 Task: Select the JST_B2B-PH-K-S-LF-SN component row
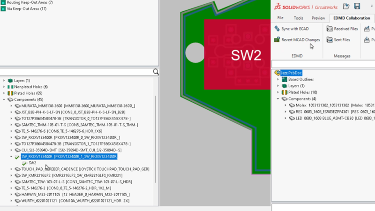(x=74, y=112)
